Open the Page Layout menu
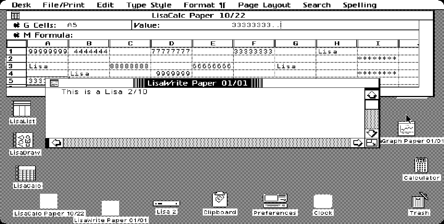 265,5
